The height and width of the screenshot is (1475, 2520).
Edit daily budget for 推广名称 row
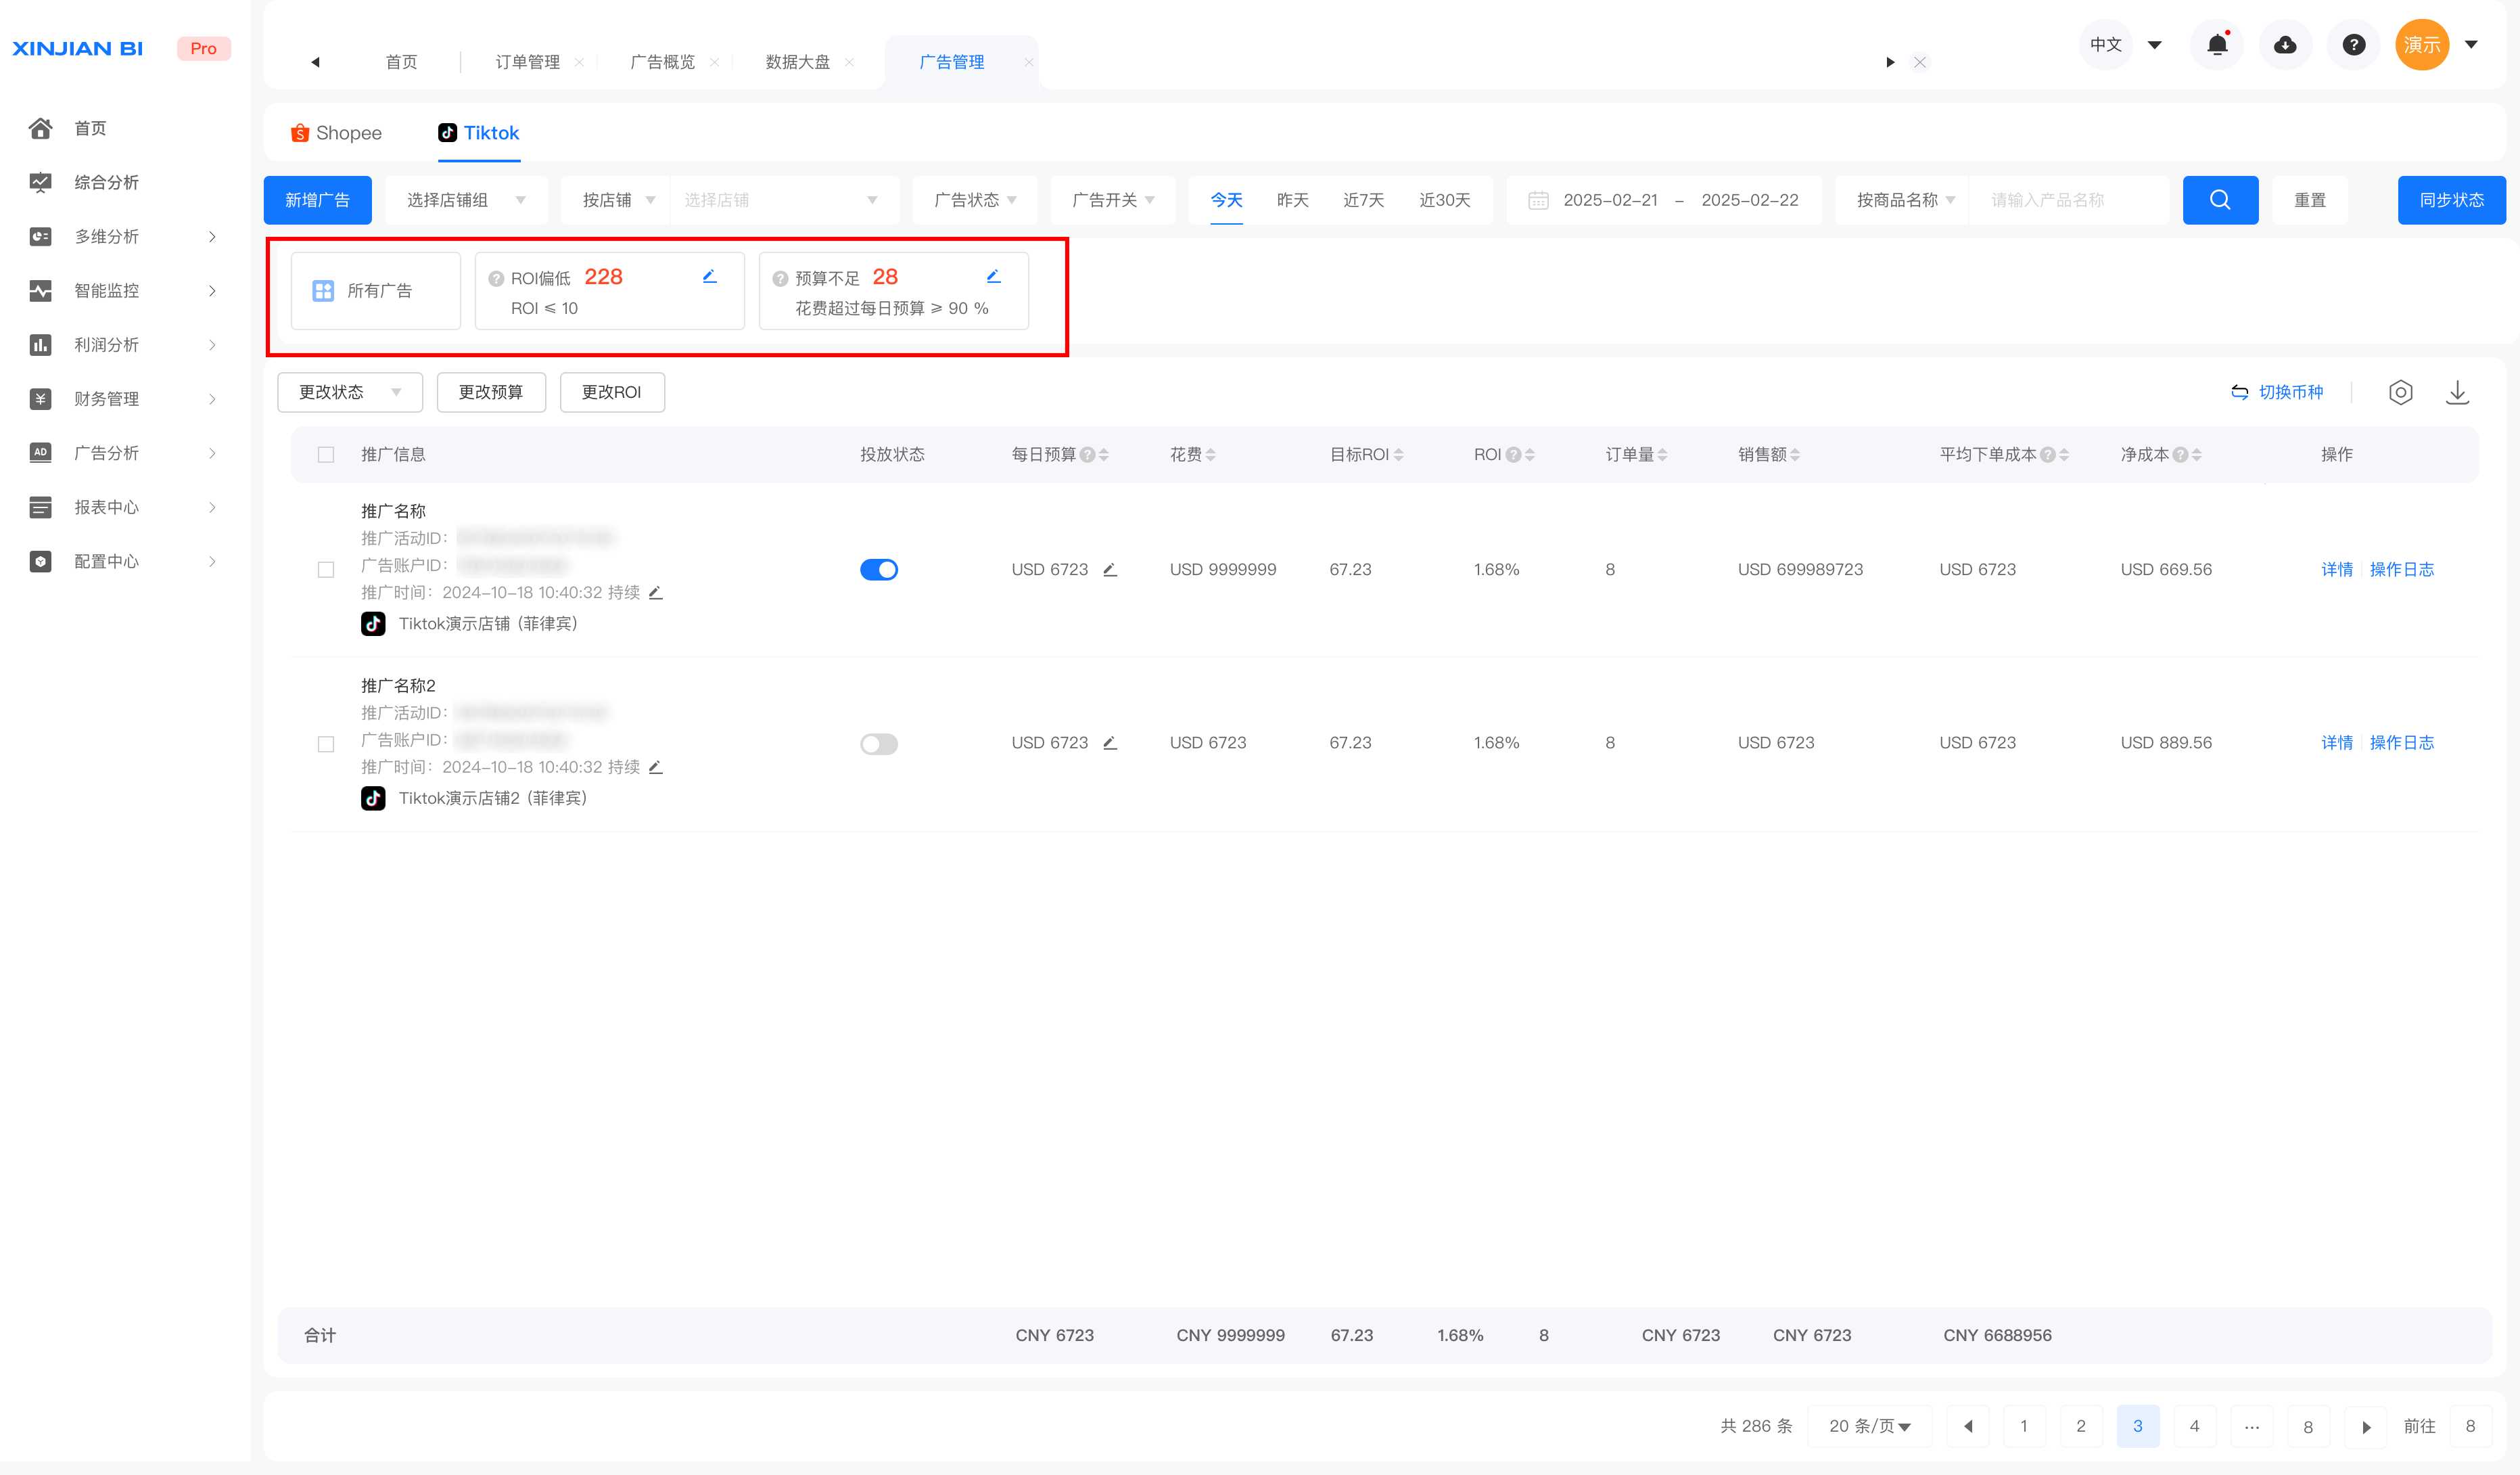1109,570
